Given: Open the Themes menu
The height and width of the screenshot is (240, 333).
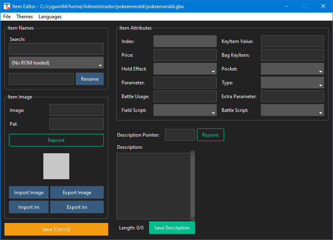Looking at the screenshot, I should coord(25,17).
